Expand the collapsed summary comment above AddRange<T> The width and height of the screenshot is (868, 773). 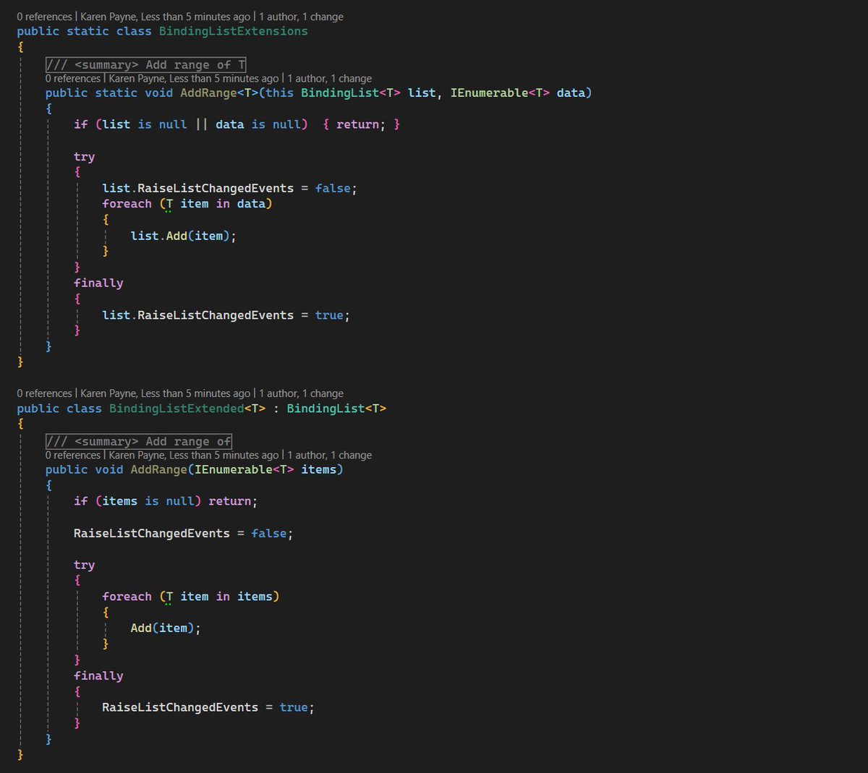145,64
